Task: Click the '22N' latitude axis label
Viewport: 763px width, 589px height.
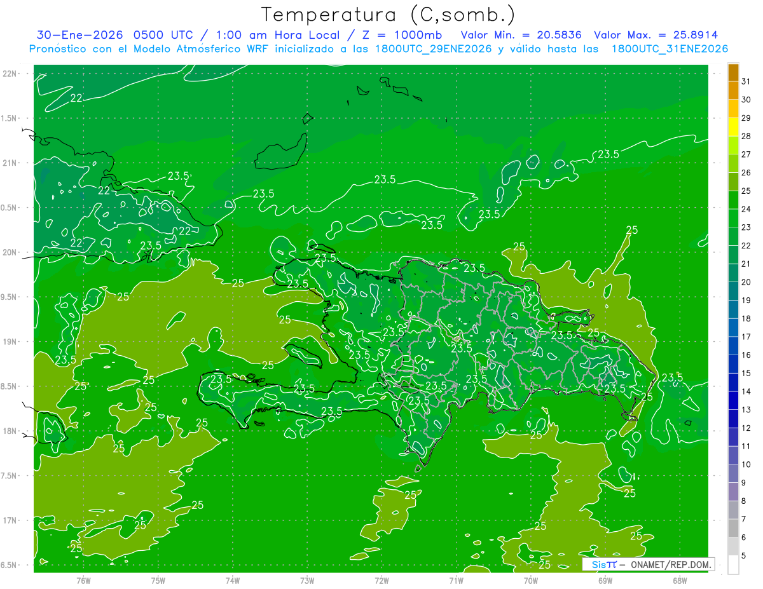Action: pyautogui.click(x=9, y=74)
